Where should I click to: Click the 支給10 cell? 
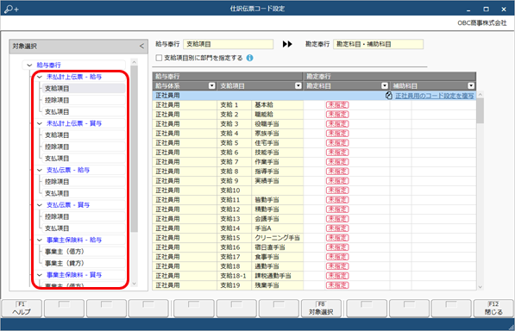(234, 190)
